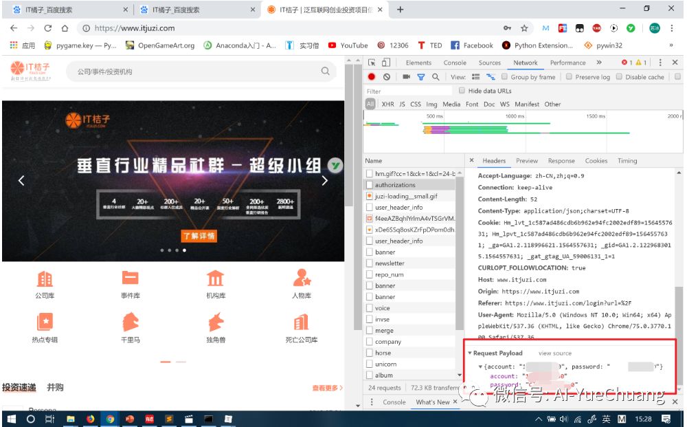Open the 事件库 category icon
Image resolution: width=687 pixels, height=427 pixels.
tap(130, 278)
